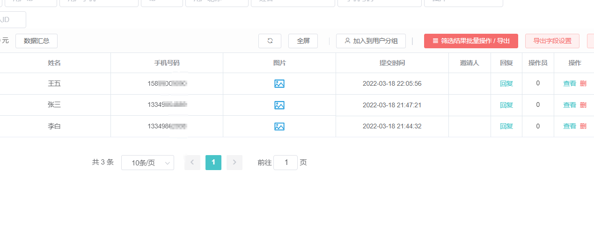Click the 邀请人 column header
The height and width of the screenshot is (231, 594).
coord(469,63)
